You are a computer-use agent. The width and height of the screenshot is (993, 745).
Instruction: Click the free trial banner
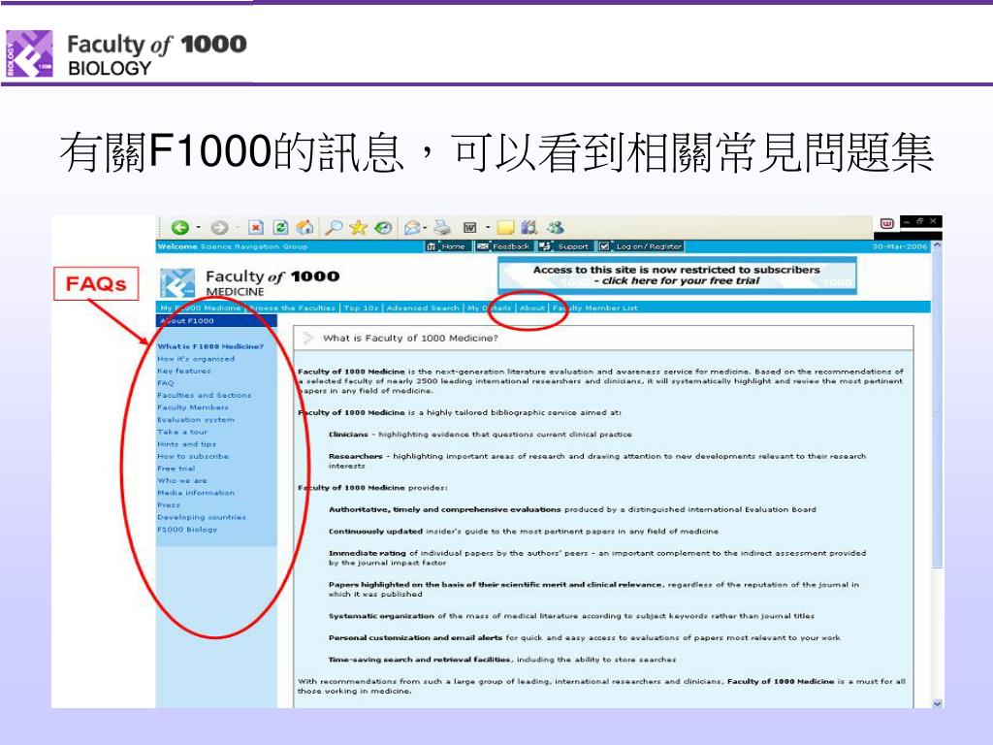tap(677, 275)
